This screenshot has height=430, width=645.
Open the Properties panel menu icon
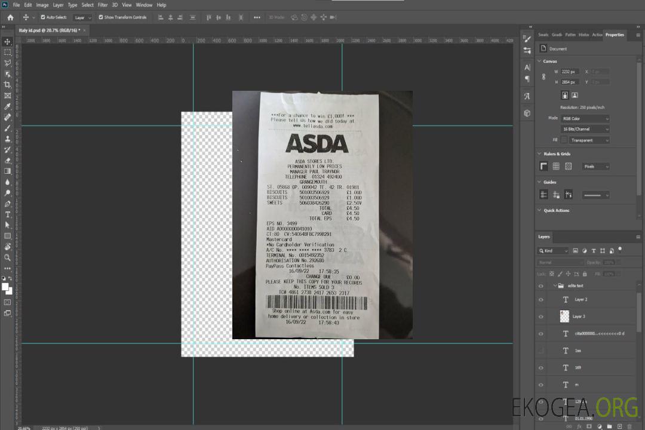[x=638, y=35]
